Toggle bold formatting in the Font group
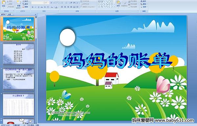 [33, 7]
